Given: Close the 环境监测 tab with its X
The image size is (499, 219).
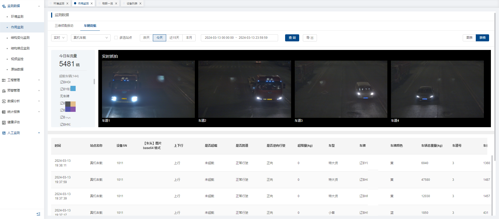Looking at the screenshot, I should [67, 3].
